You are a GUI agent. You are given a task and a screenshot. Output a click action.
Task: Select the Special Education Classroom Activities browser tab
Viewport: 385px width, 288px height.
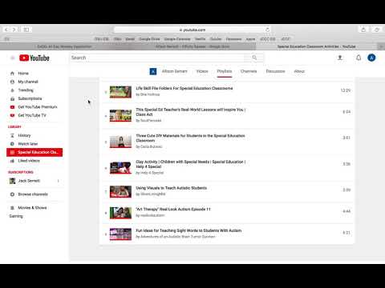317,46
